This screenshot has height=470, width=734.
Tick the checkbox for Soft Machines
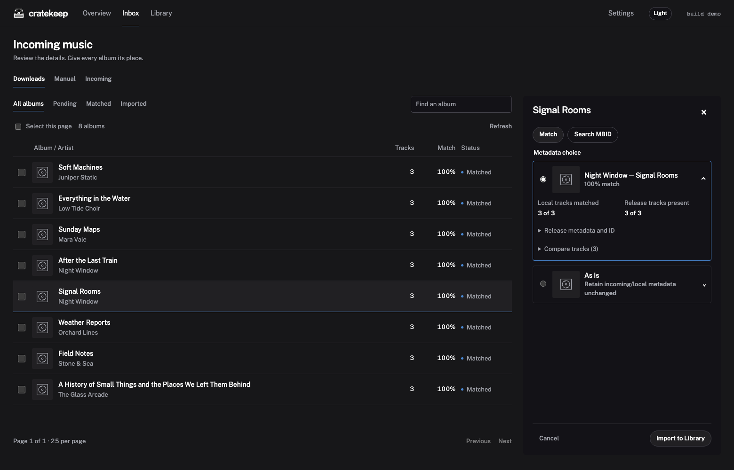tap(22, 172)
